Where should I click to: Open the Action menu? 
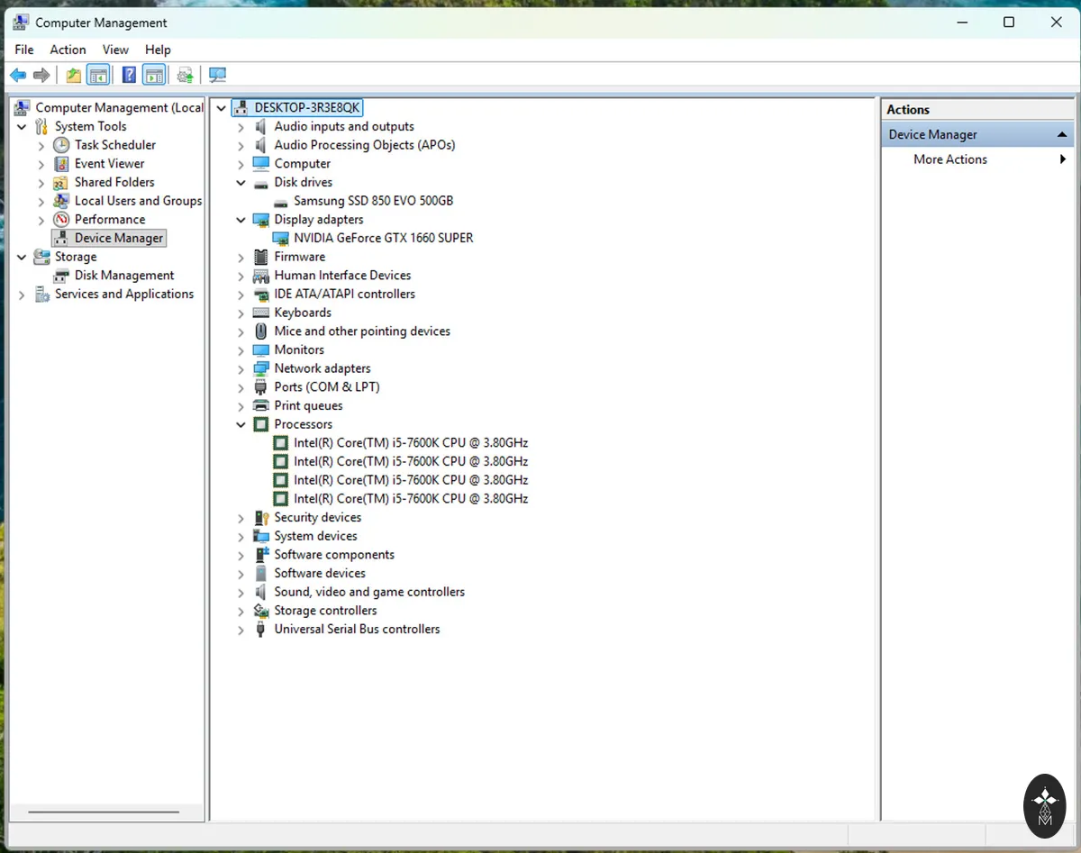point(68,50)
